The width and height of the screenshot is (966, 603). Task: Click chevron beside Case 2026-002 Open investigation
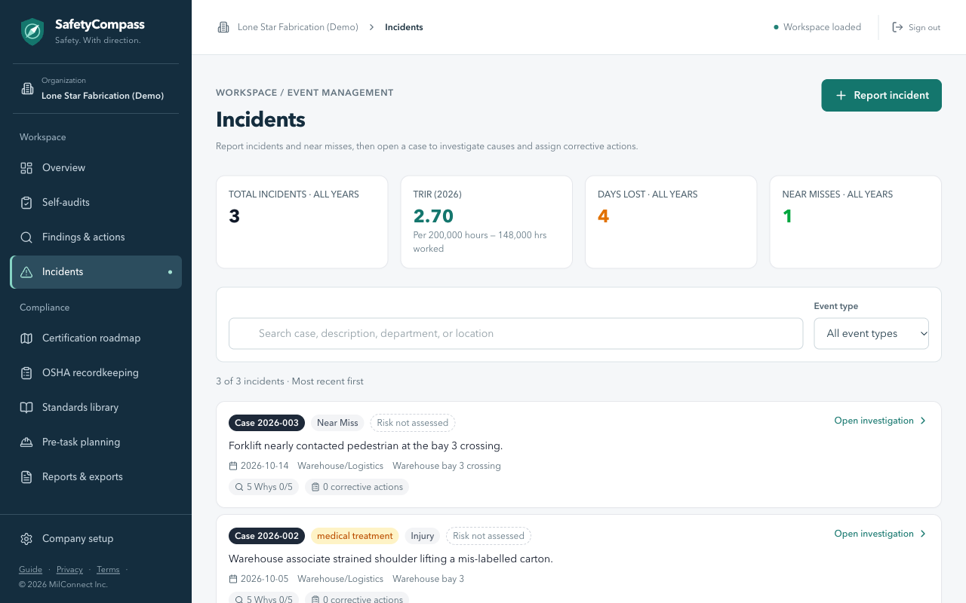coord(922,534)
